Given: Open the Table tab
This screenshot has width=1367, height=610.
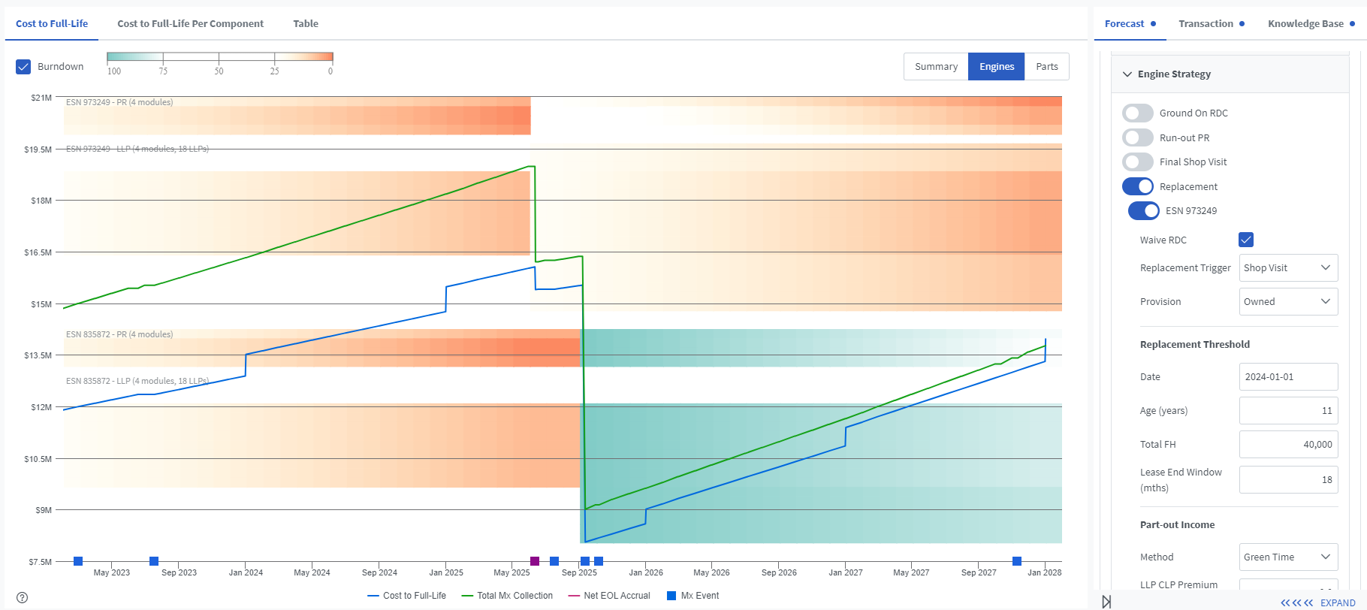Looking at the screenshot, I should 306,24.
